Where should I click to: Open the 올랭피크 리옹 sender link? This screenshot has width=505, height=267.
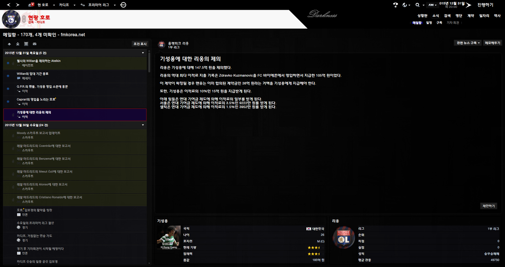click(179, 43)
